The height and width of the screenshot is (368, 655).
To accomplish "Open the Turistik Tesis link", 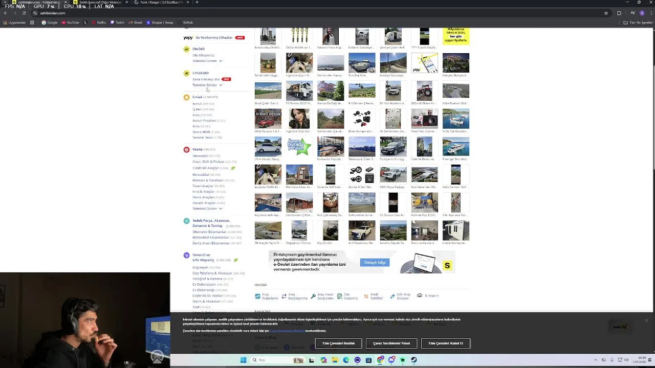I will 203,137.
